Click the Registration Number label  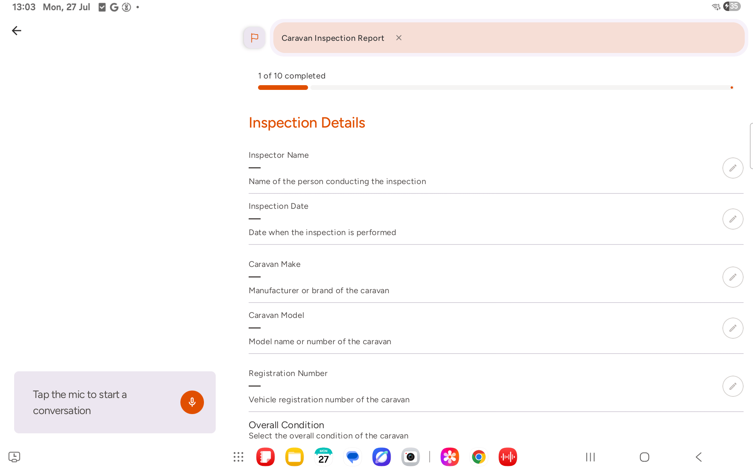pos(288,373)
